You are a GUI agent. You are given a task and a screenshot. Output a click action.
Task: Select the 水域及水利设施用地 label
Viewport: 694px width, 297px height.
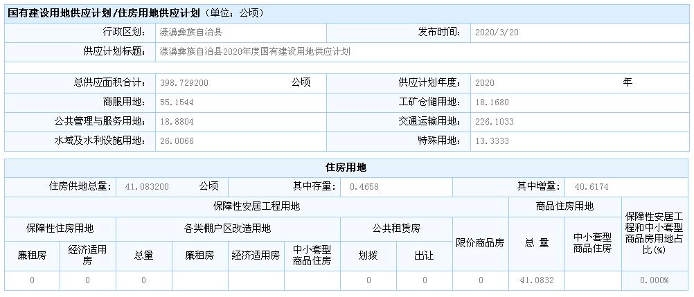point(100,141)
